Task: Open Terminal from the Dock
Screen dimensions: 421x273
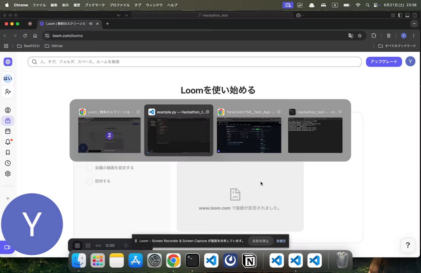Action: (192, 261)
